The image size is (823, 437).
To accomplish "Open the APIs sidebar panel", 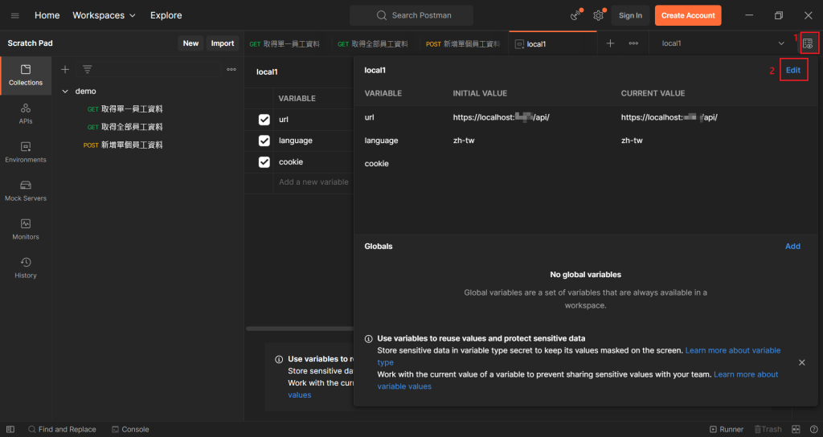I will [x=26, y=114].
